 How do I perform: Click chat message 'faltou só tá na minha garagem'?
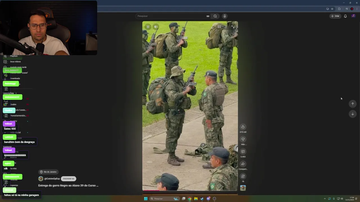21,195
